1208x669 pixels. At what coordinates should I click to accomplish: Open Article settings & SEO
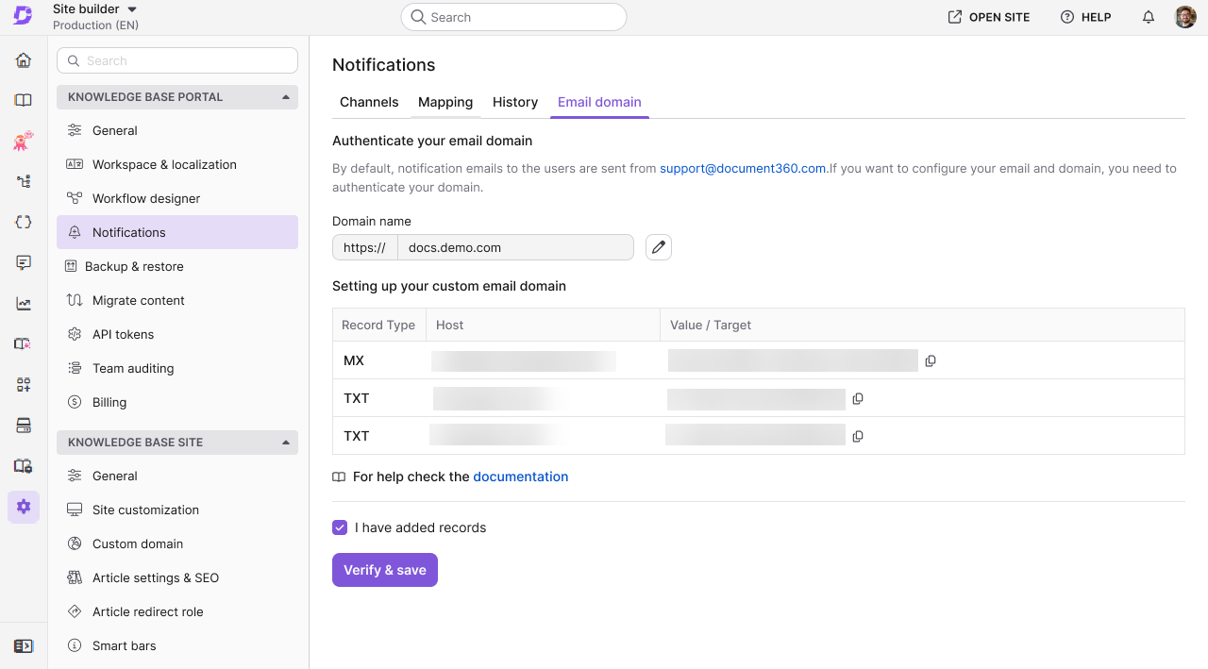[177, 577]
